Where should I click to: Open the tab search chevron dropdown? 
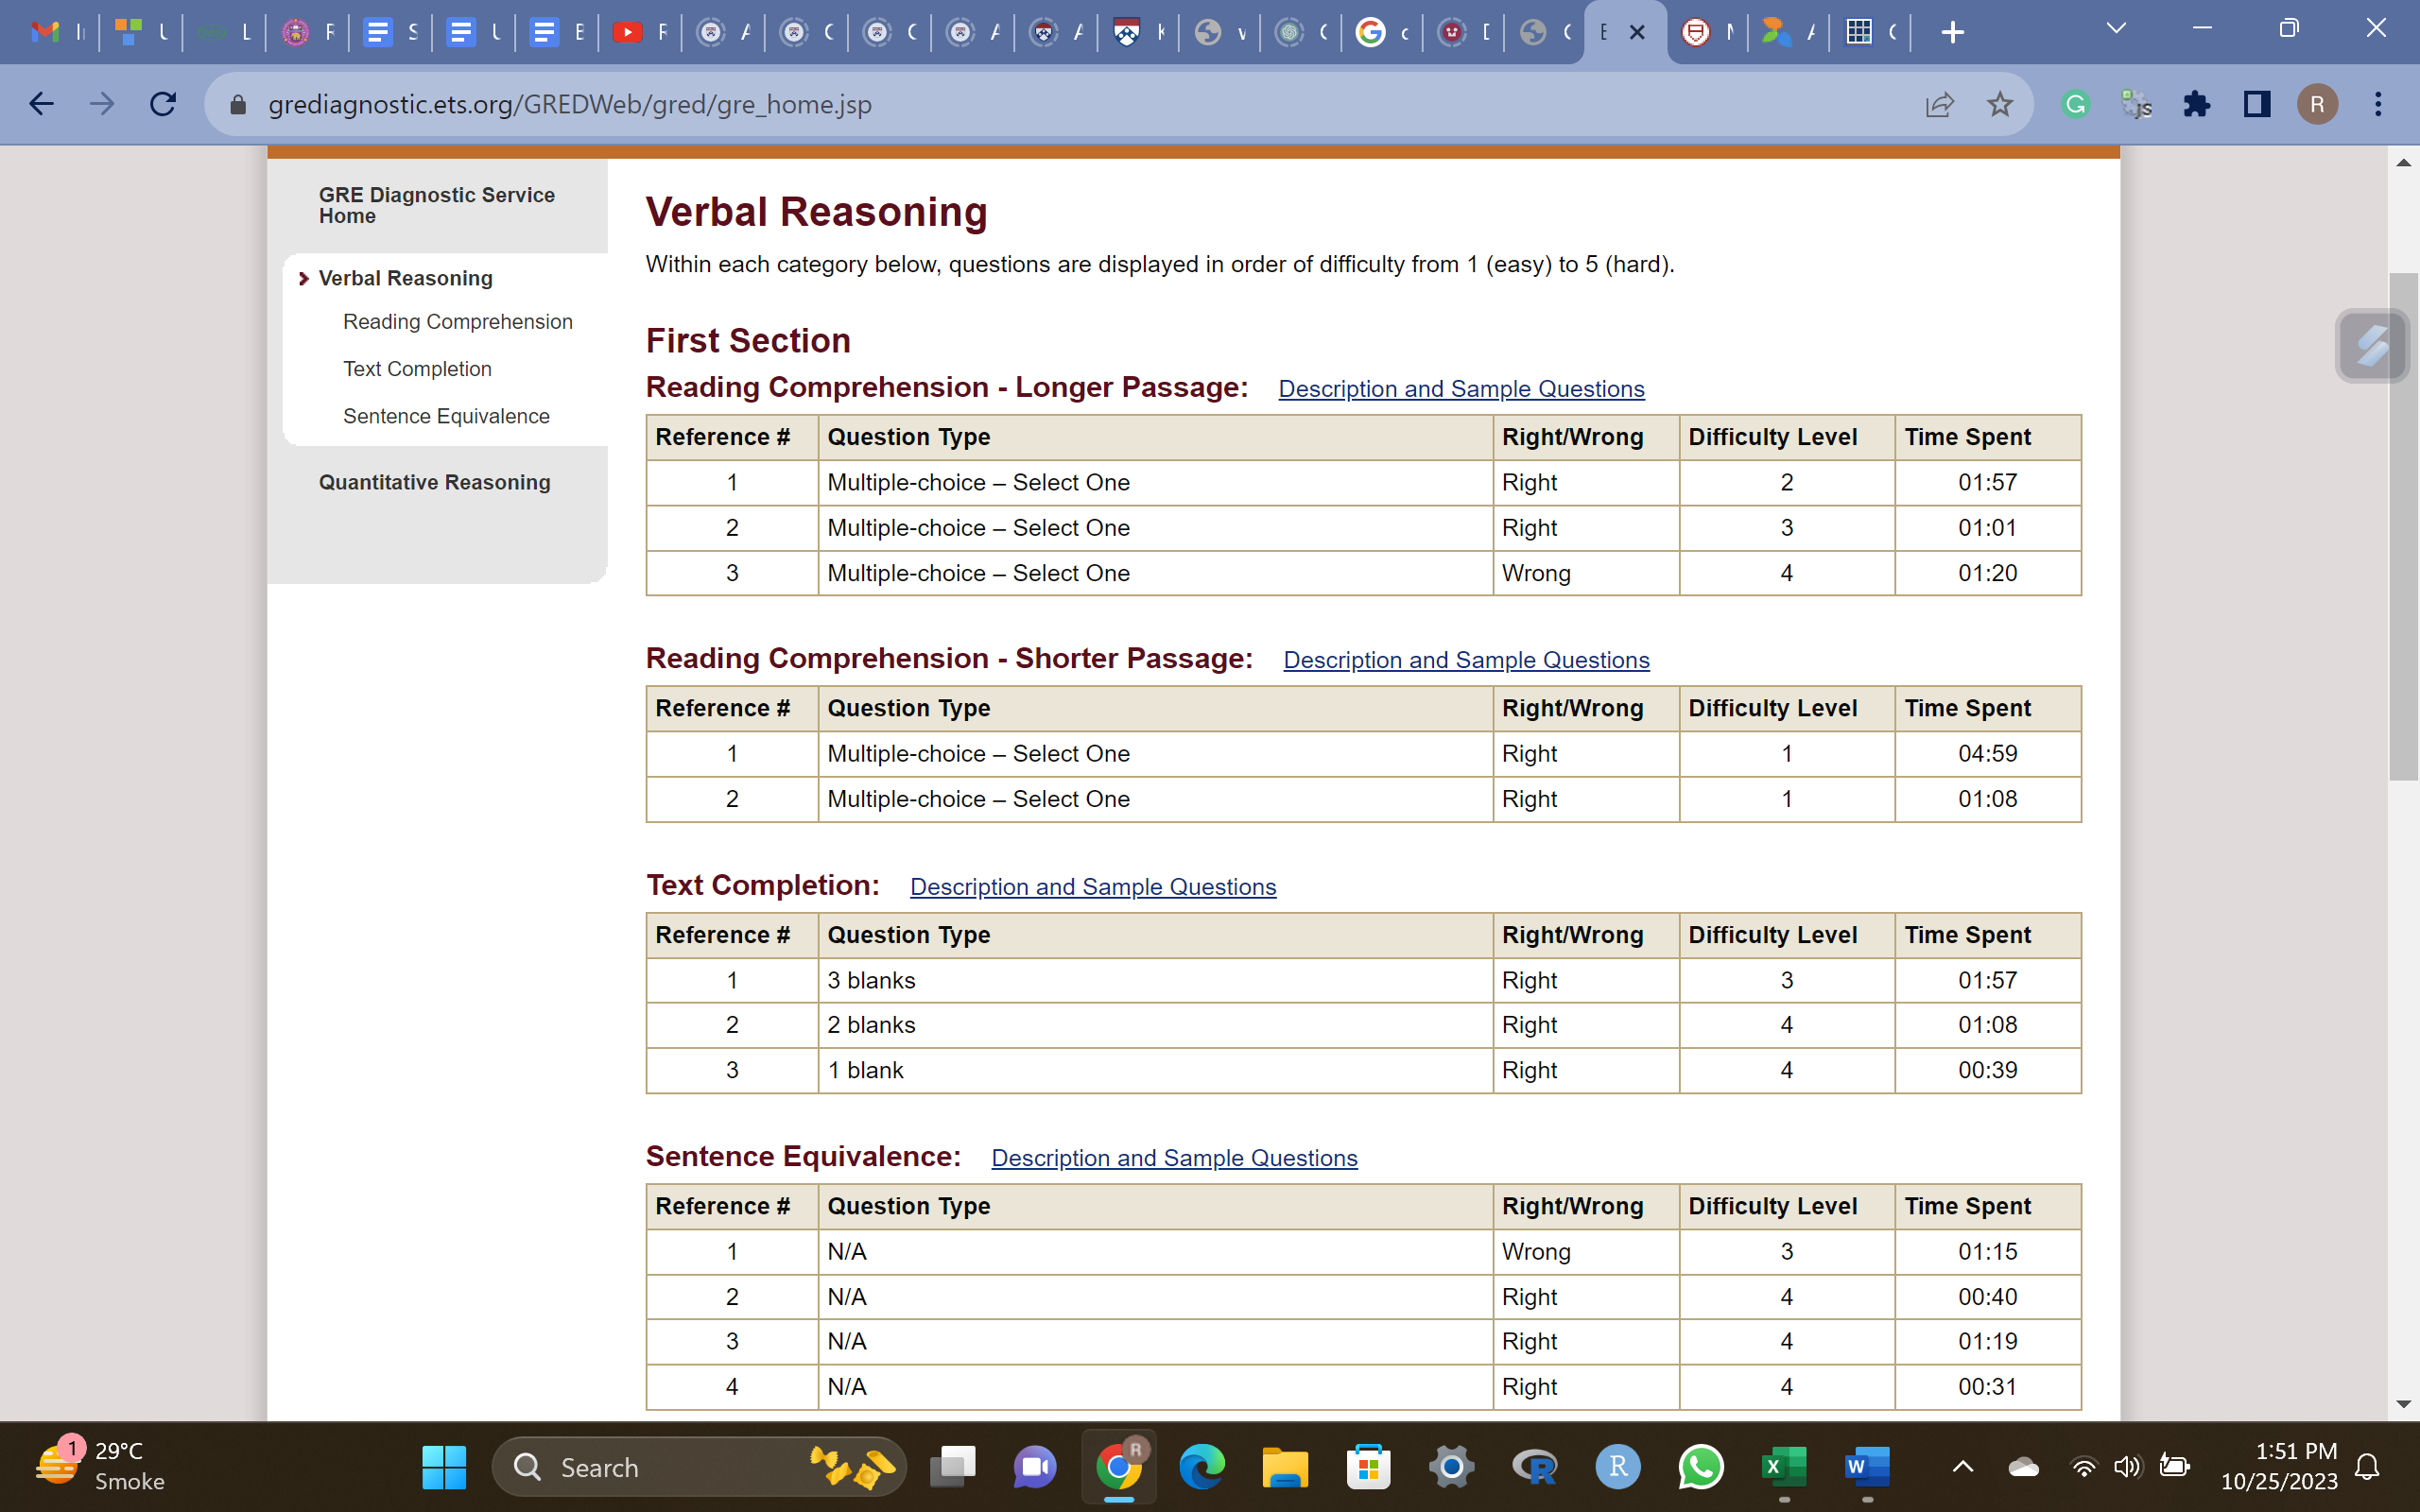point(2115,29)
